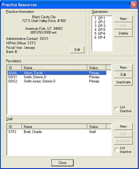Click New in the Operatories section
139x169 pixels.
coord(123,19)
